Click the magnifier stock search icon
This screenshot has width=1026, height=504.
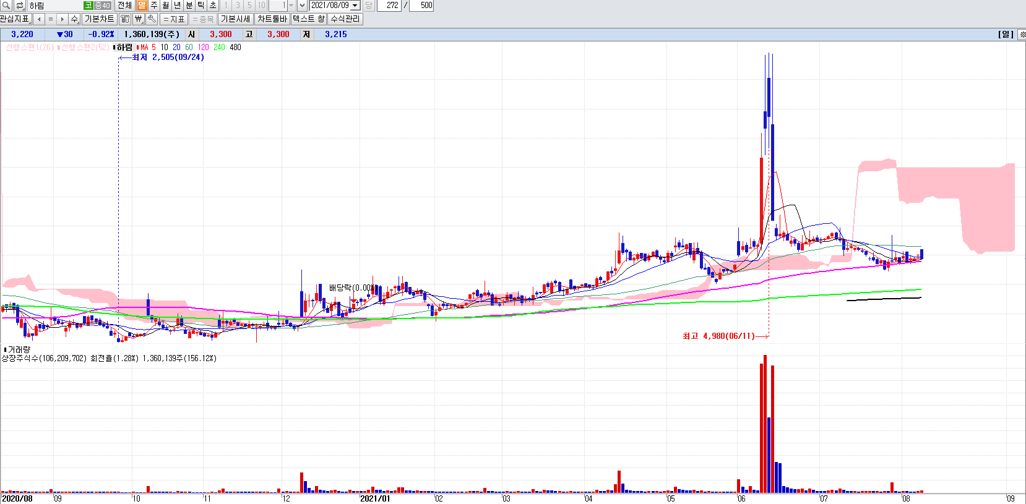coord(6,6)
